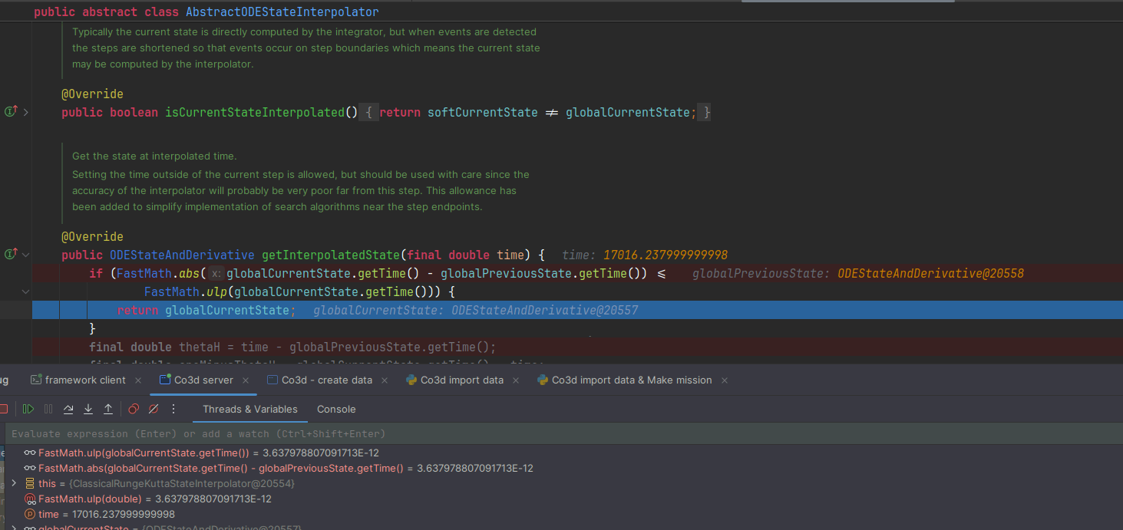The height and width of the screenshot is (530, 1123).
Task: Click watch glasses icon of FastMath.ulp watch
Action: click(x=30, y=453)
